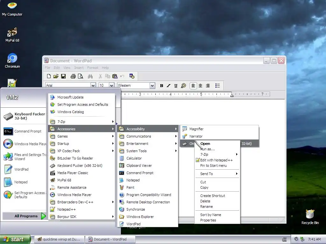Choose Run as... in context menu
Image resolution: width=326 pixels, height=244 pixels.
[217, 149]
